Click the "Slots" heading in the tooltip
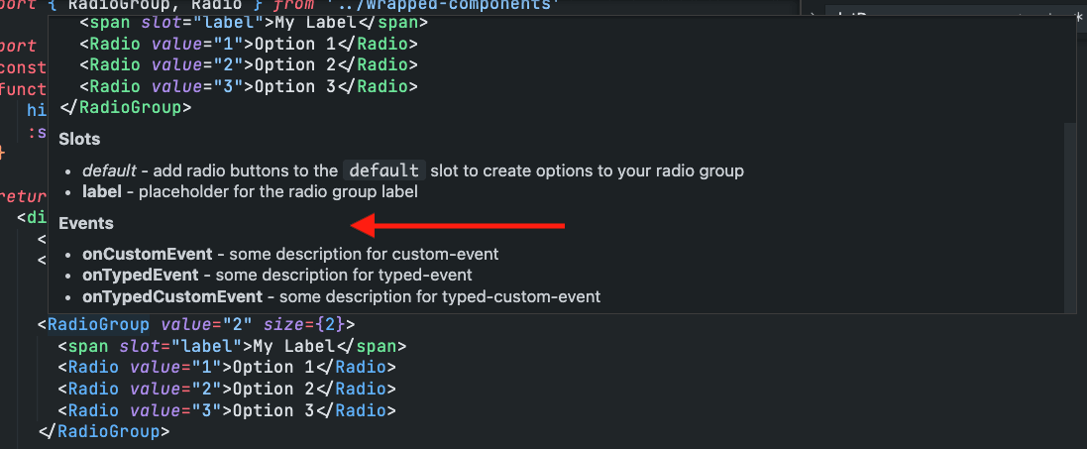1087x449 pixels. pyautogui.click(x=79, y=139)
